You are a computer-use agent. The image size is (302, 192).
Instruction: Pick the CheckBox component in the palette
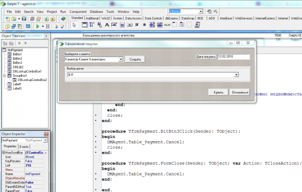click(137, 25)
